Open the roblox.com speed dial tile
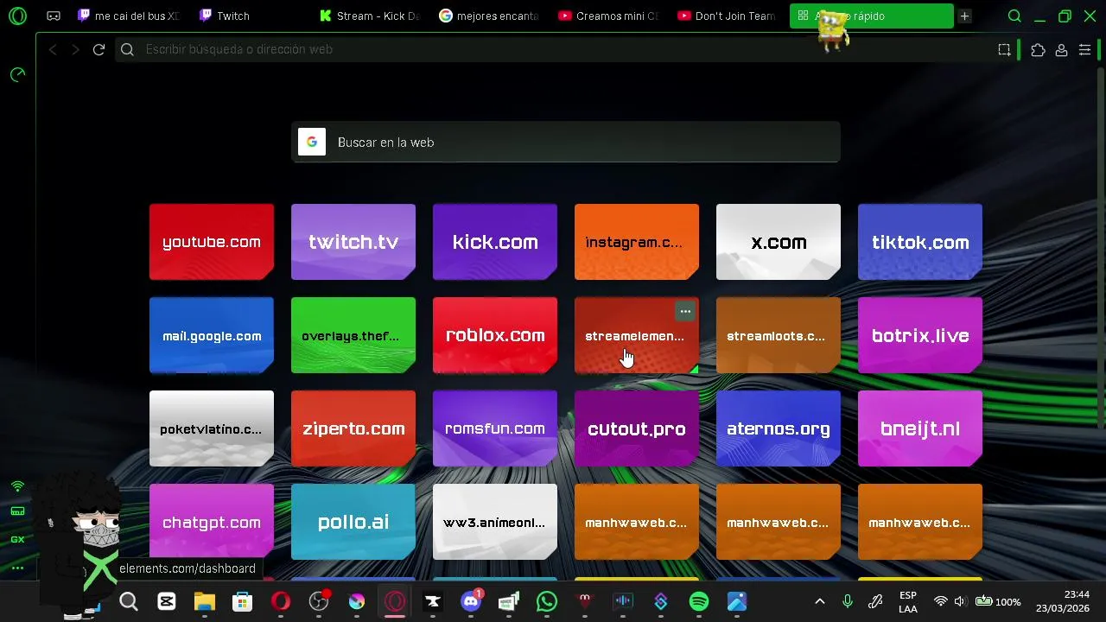This screenshot has height=622, width=1106. pyautogui.click(x=495, y=335)
